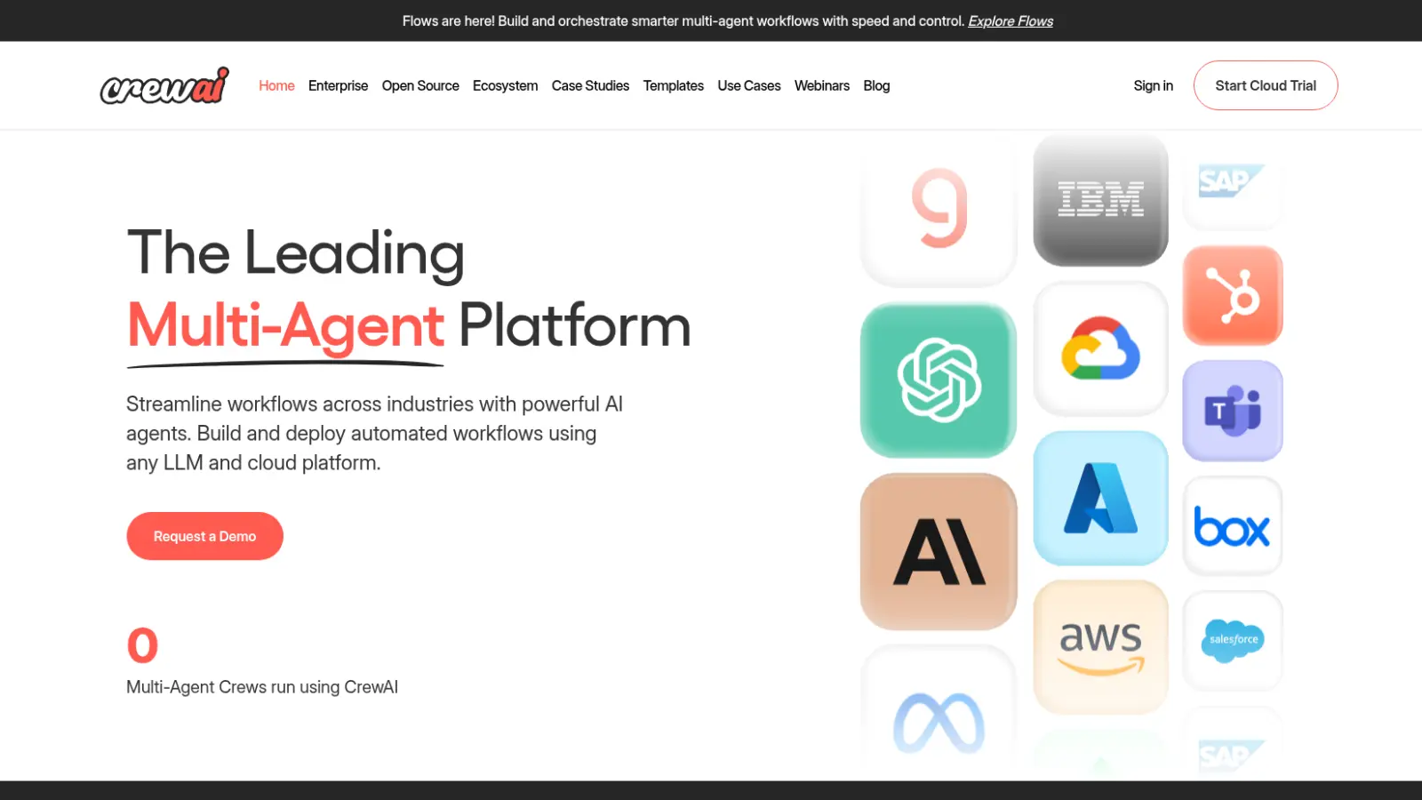The width and height of the screenshot is (1422, 800).
Task: Start a Cloud Trial
Action: tap(1266, 85)
